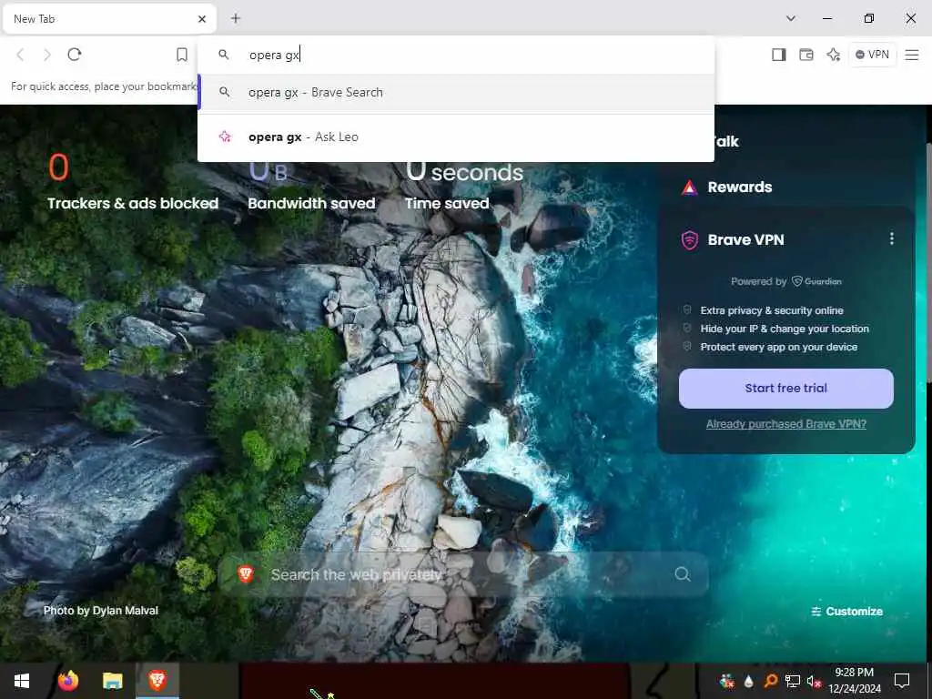This screenshot has width=932, height=699.
Task: Click the bookmark icon beside the address bar
Action: pyautogui.click(x=182, y=55)
